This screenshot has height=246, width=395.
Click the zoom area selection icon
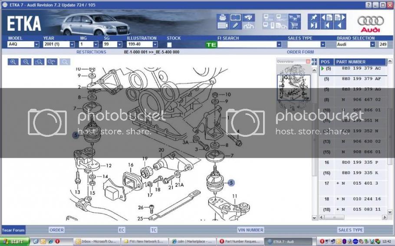pos(39,62)
